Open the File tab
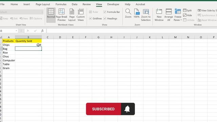This screenshot has height=122, width=217. click(x=2, y=4)
